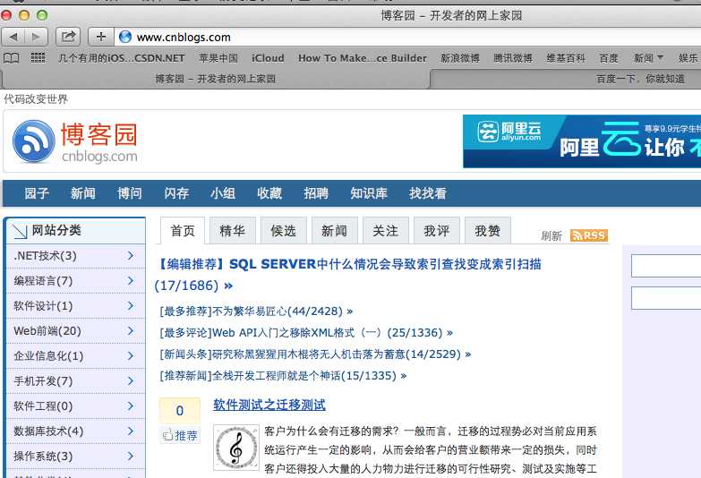Open 全栈开发工程师就是个神话 news link
The width and height of the screenshot is (701, 478).
pos(283,376)
